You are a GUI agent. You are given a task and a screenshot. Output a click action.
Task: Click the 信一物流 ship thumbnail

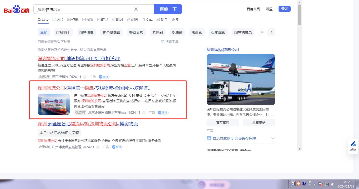(x=54, y=104)
